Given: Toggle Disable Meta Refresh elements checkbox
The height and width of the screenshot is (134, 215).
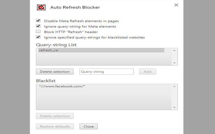Looking at the screenshot, I should 38,21.
